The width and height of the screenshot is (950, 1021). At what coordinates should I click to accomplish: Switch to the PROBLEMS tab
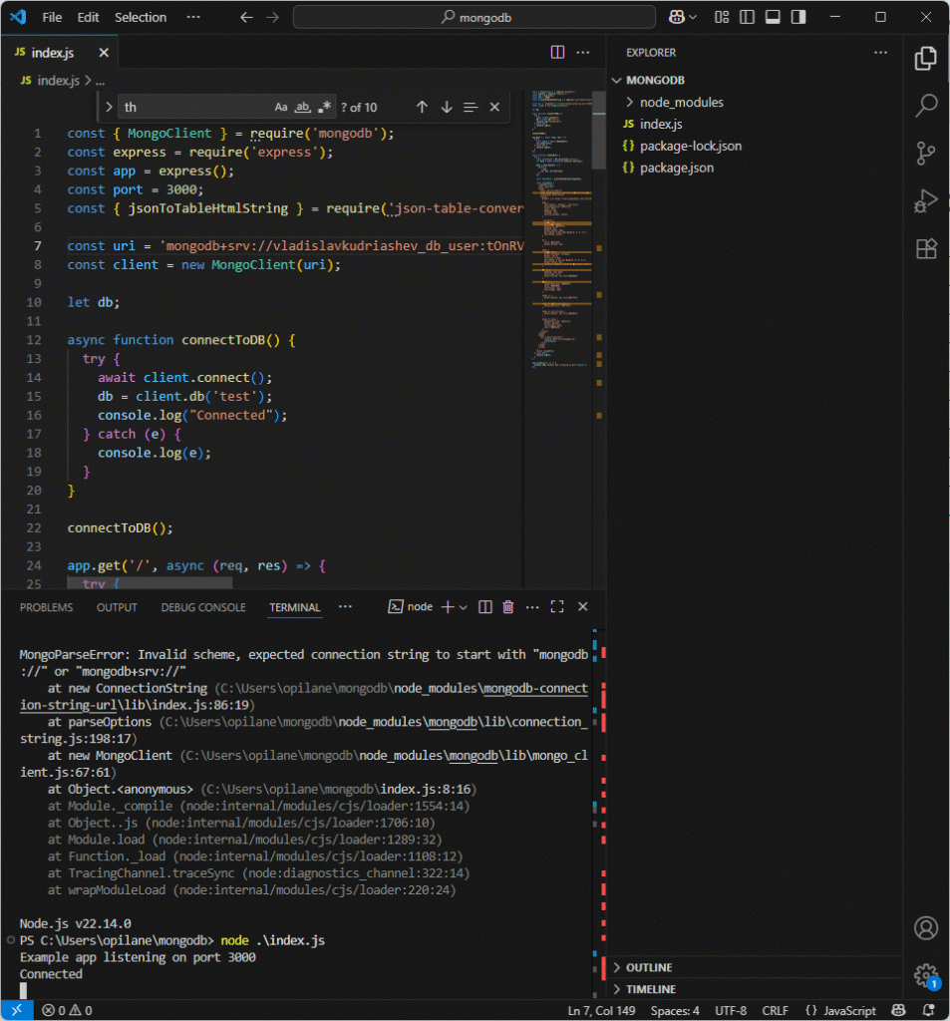(x=46, y=607)
